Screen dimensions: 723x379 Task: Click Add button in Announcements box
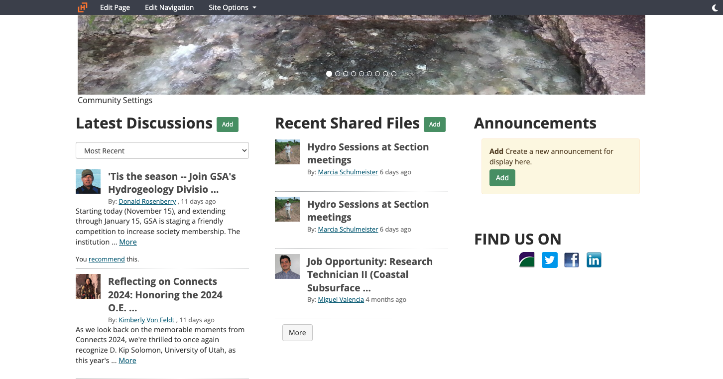(502, 178)
